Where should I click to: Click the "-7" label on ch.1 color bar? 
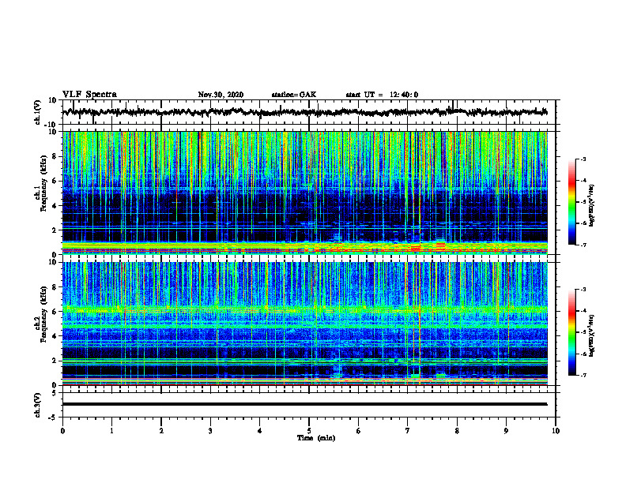coord(583,245)
